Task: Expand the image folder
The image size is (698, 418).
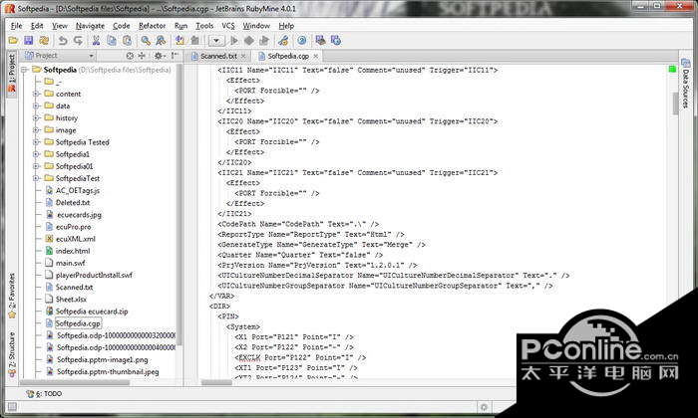Action: coord(36,130)
